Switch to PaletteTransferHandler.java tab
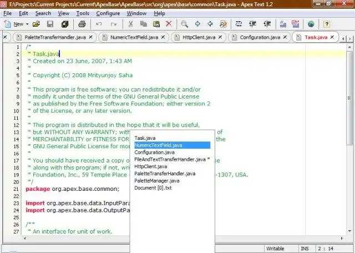 55,37
